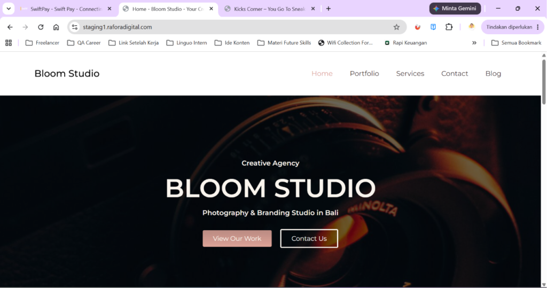Go back to the previous page
The height and width of the screenshot is (288, 547).
tap(10, 27)
